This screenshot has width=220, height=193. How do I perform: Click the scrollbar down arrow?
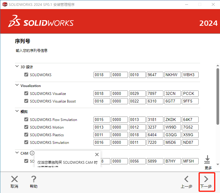[218, 164]
